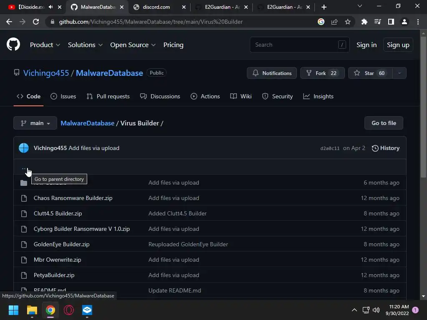
Task: Open Mbr Owerwrite.zip file
Action: [x=58, y=260]
